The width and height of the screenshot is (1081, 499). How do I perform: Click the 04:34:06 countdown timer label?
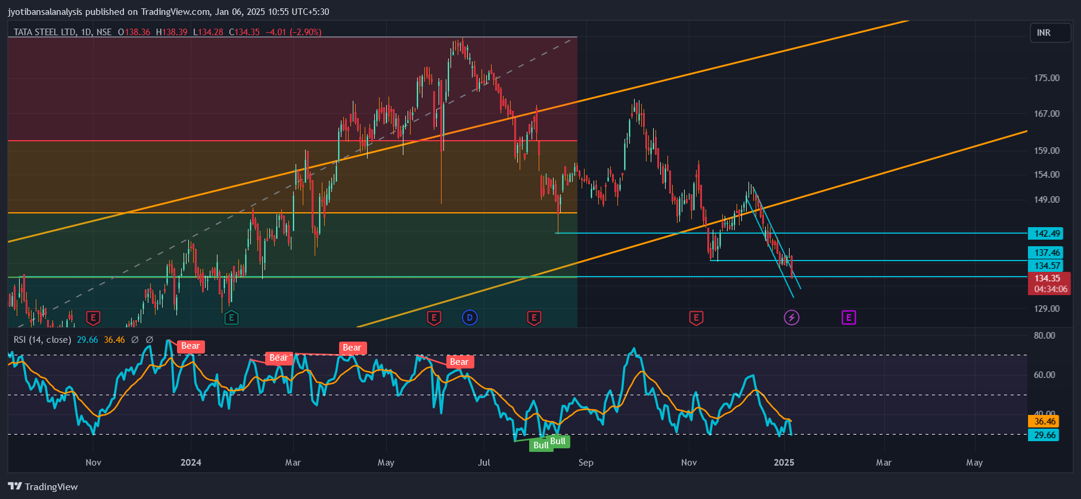tap(1051, 289)
